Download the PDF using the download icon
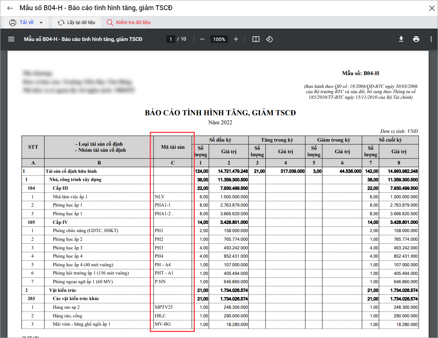The height and width of the screenshot is (338, 438). click(x=401, y=39)
